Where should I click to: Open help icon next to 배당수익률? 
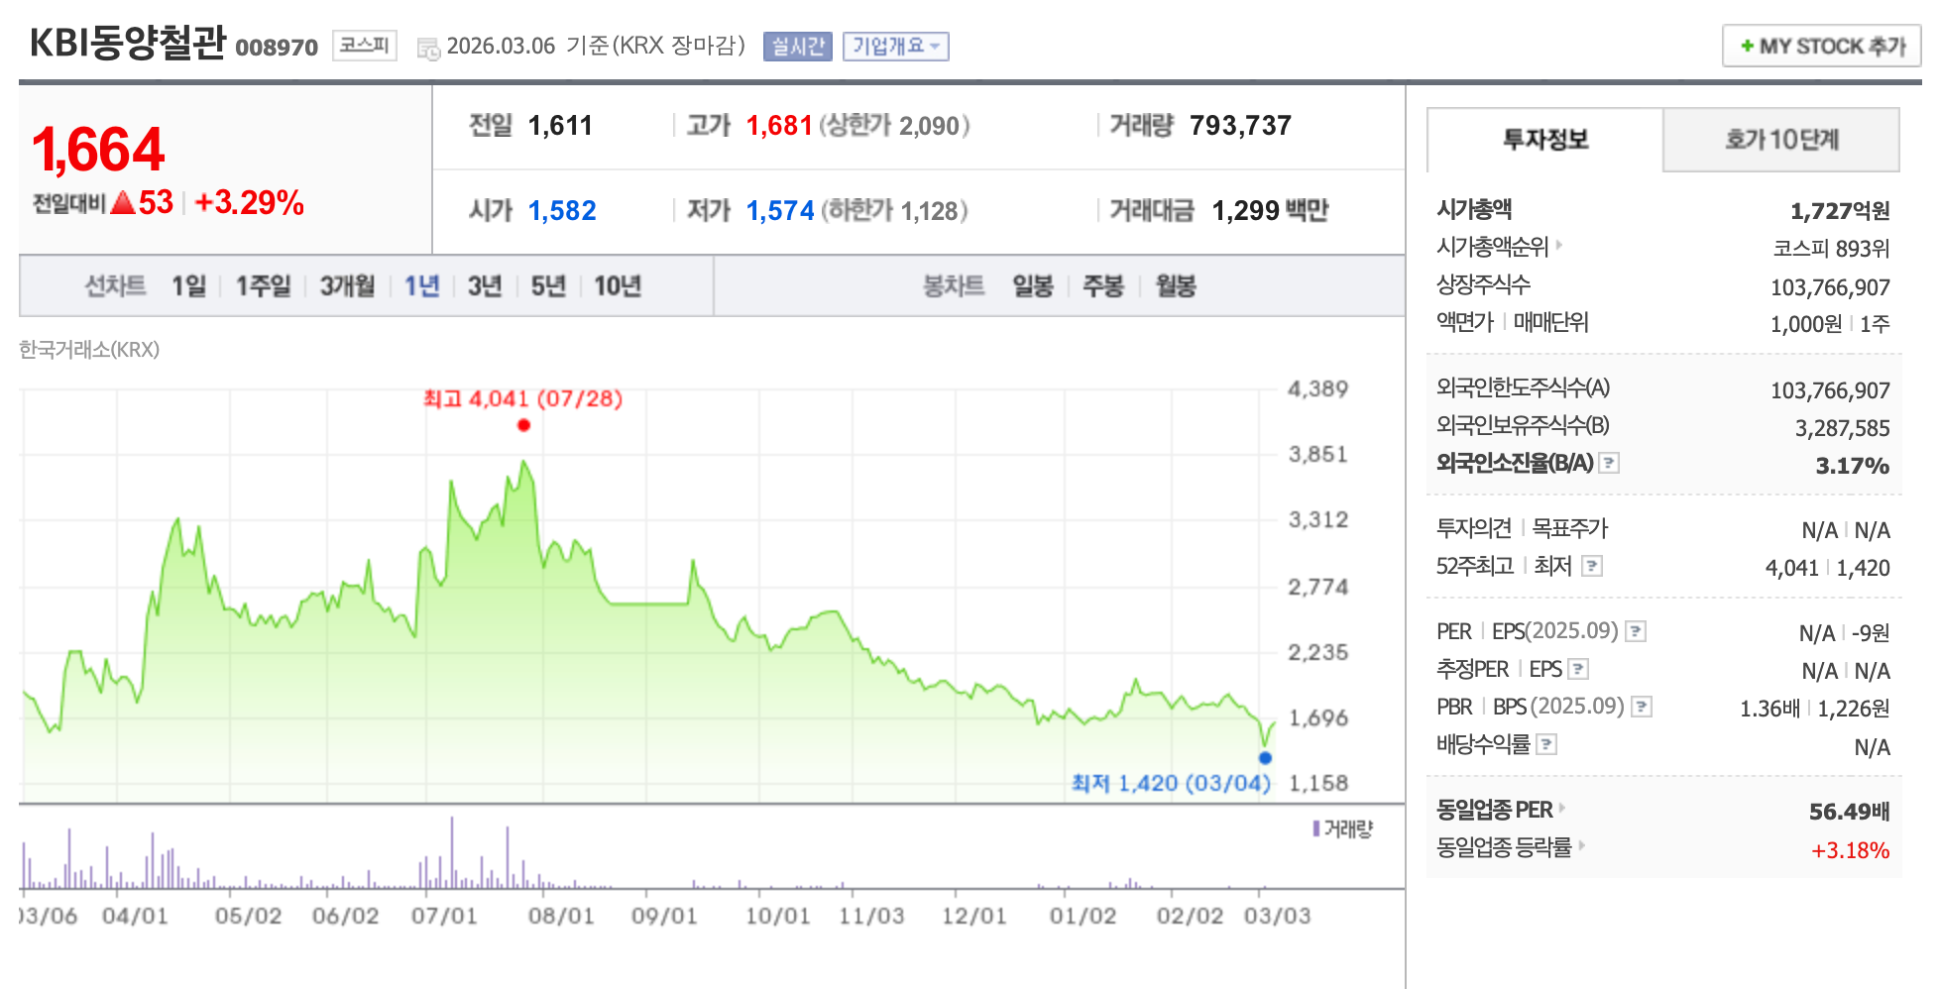tap(1546, 744)
